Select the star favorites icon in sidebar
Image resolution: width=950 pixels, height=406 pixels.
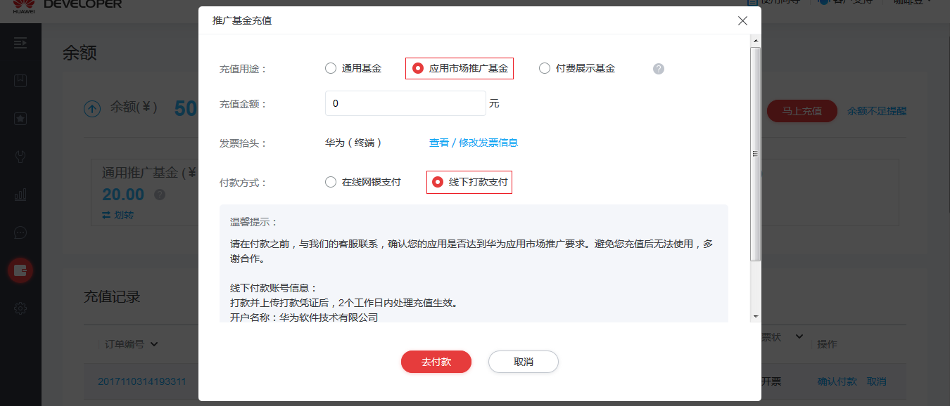(x=20, y=119)
